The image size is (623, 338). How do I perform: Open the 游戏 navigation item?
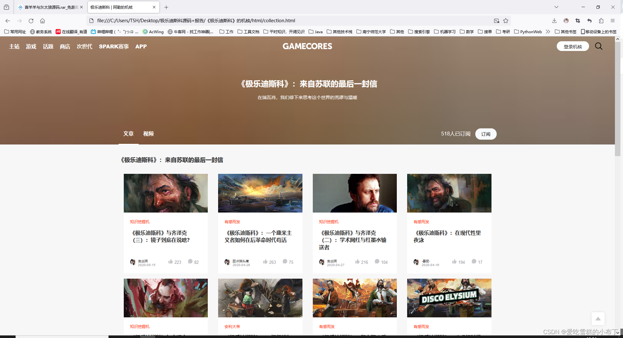click(x=31, y=46)
